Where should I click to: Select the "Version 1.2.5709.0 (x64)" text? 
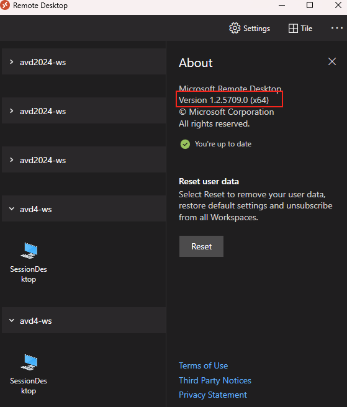[x=224, y=100]
